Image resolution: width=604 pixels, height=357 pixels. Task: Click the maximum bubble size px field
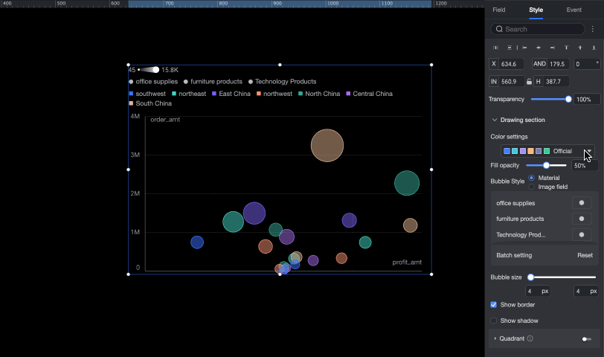click(x=586, y=291)
